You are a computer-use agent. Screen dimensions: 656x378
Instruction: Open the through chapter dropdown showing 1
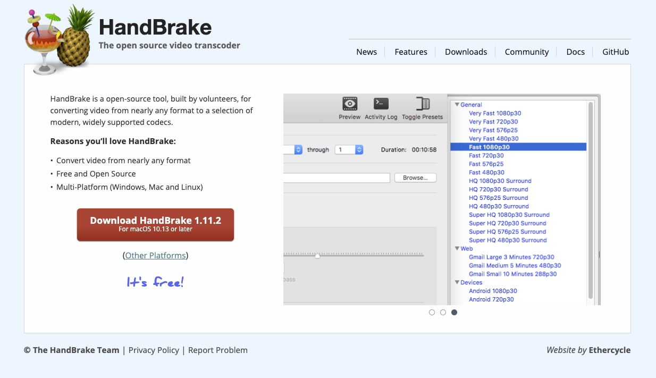pyautogui.click(x=349, y=150)
